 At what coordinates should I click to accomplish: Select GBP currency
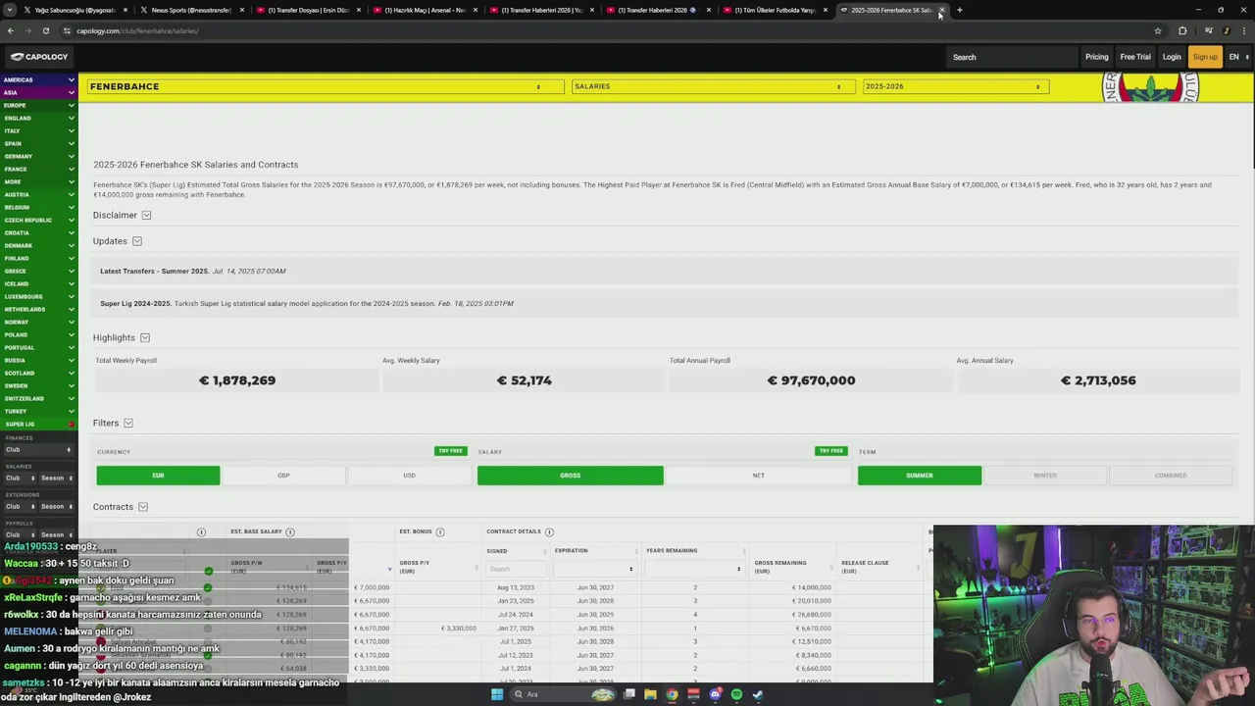(283, 476)
